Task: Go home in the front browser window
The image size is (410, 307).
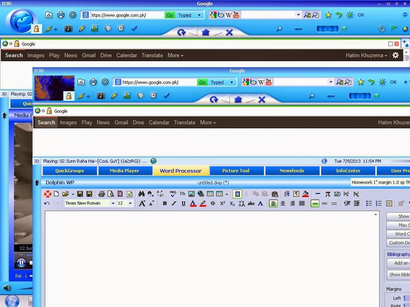Action: click(238, 99)
